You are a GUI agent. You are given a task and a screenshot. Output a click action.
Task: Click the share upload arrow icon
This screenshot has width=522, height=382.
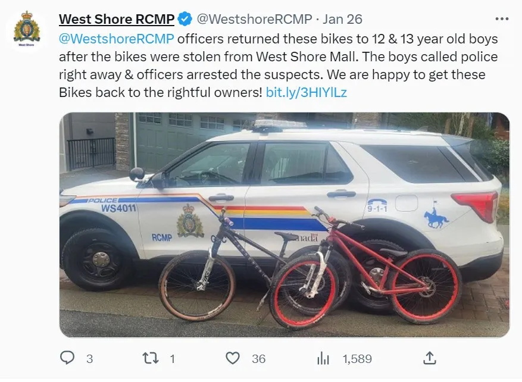coord(430,358)
